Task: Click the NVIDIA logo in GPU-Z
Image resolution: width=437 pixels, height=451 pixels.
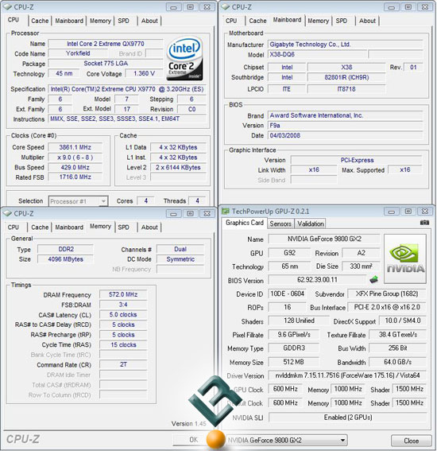Action: click(405, 259)
